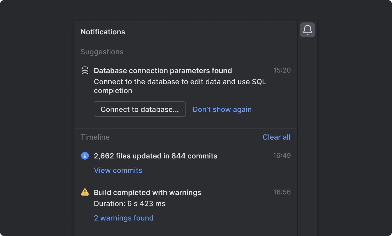Open View commits link
Image resolution: width=392 pixels, height=236 pixels.
pos(118,170)
